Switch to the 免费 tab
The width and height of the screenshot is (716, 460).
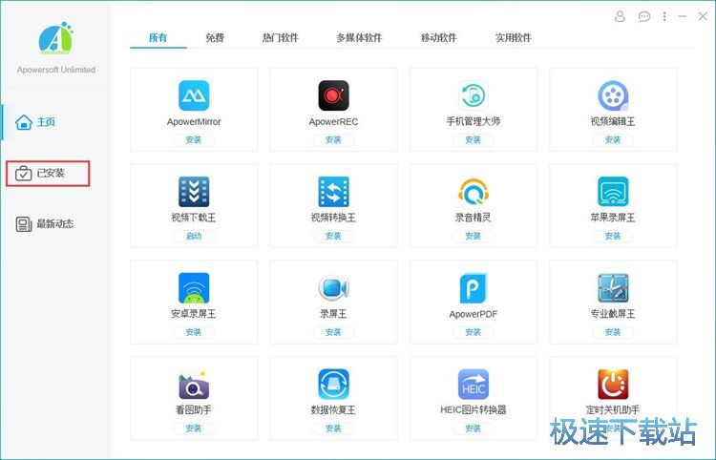pos(215,38)
